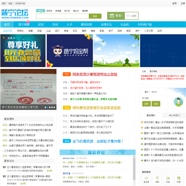
Task: Open the 尊享好礼 promotional banner
Action: tap(23, 51)
